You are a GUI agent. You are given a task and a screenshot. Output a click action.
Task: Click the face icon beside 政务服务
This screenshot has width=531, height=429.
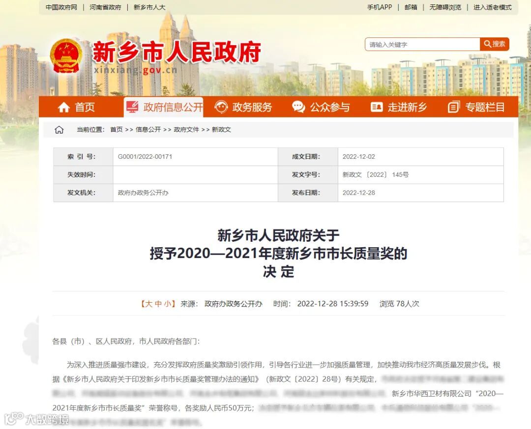click(221, 107)
